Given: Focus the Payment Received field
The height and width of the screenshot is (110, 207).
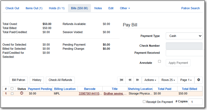Looking at the screenshot, I should 185,53.
